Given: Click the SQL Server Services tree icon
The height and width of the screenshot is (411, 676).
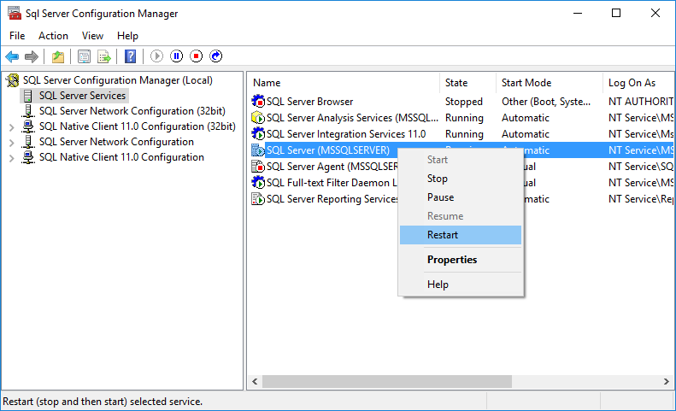Looking at the screenshot, I should pos(28,96).
